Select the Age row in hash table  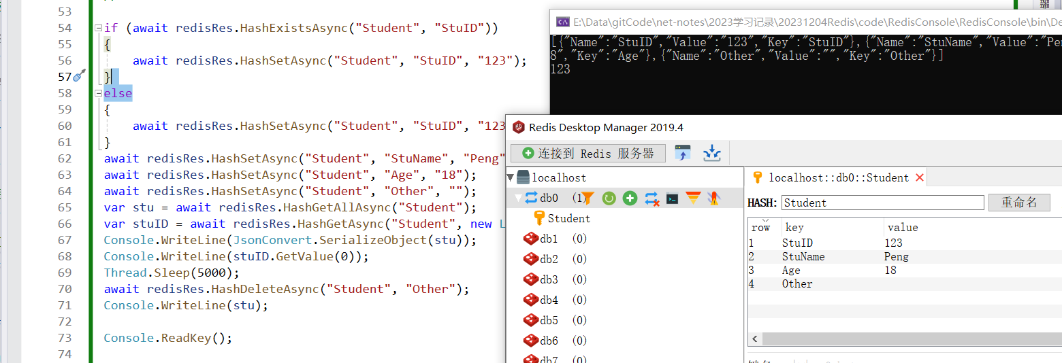click(905, 270)
